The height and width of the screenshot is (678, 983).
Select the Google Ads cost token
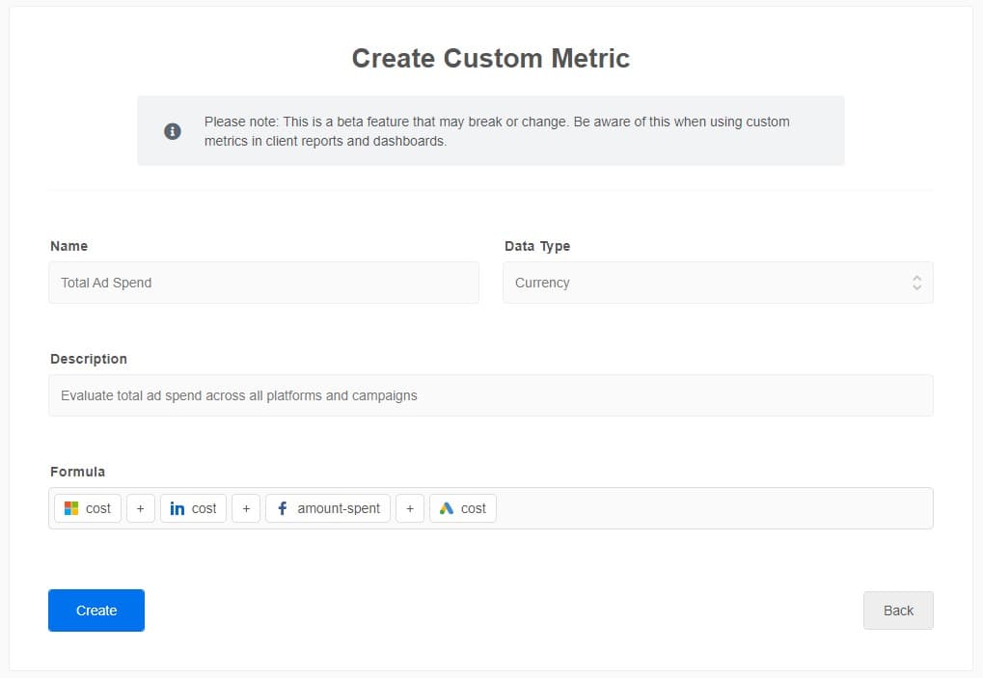tap(86, 508)
